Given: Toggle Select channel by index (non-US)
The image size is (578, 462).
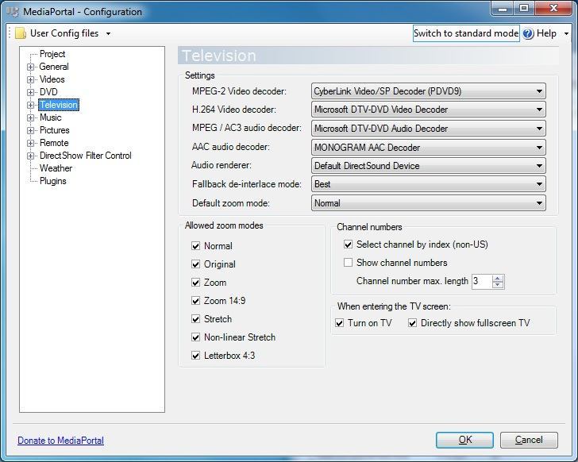Looking at the screenshot, I should pos(348,244).
